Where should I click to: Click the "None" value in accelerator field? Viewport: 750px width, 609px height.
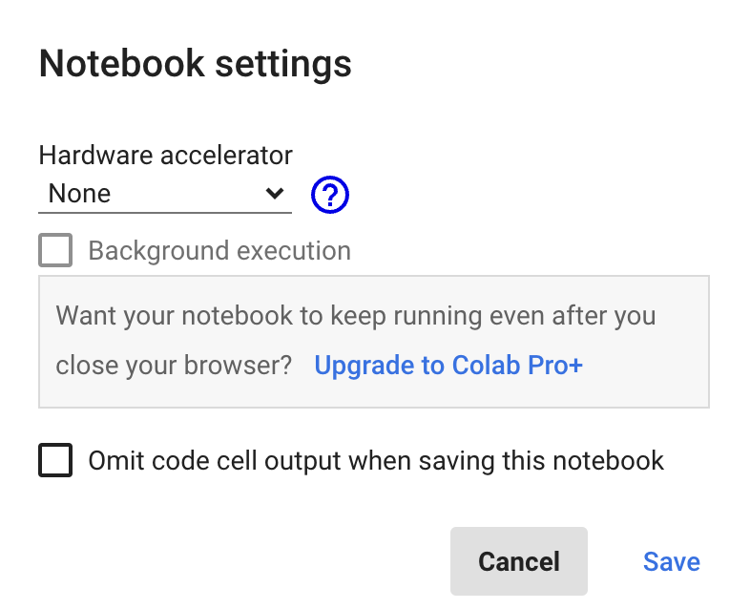click(x=80, y=194)
